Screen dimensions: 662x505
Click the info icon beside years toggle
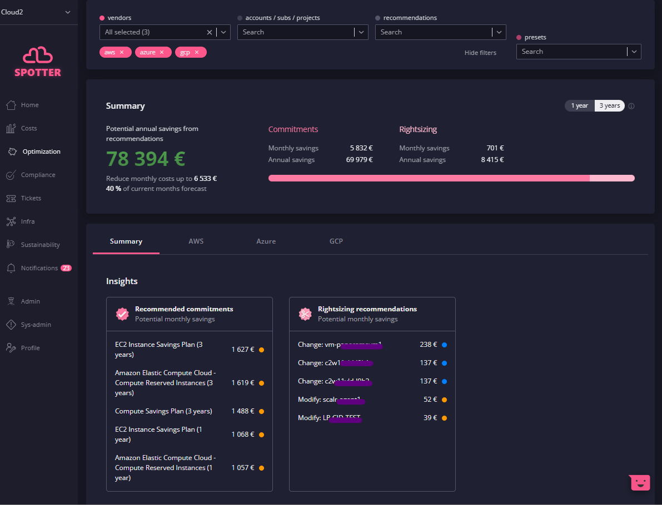(x=631, y=106)
